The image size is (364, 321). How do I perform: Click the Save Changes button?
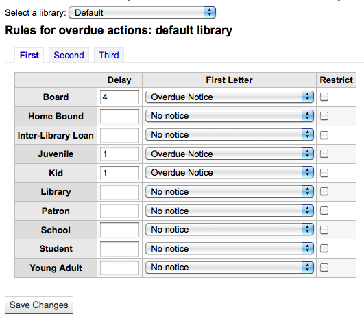(x=39, y=305)
